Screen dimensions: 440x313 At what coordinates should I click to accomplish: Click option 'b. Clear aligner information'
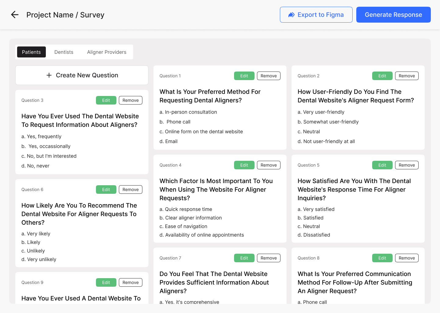pyautogui.click(x=191, y=218)
